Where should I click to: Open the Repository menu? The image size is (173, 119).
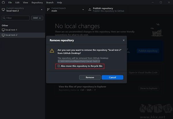37,2
